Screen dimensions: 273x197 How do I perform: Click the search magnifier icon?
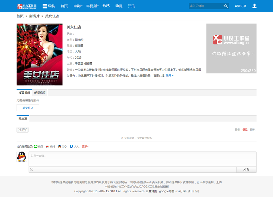pos(226,6)
